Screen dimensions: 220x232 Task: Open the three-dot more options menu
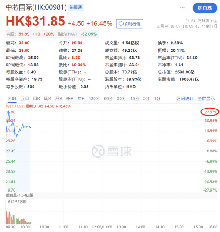click(182, 7)
